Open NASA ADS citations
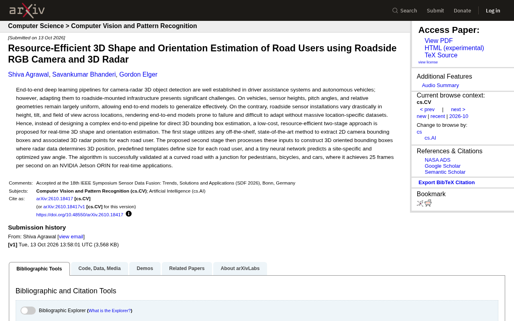 [438, 160]
